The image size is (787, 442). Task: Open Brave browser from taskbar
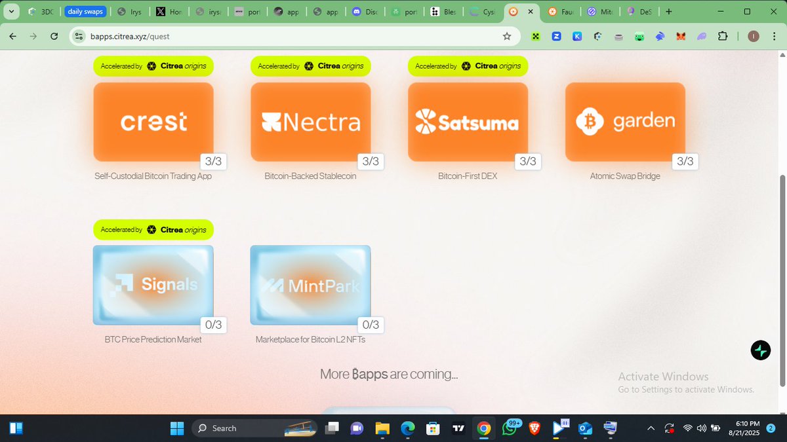[535, 428]
